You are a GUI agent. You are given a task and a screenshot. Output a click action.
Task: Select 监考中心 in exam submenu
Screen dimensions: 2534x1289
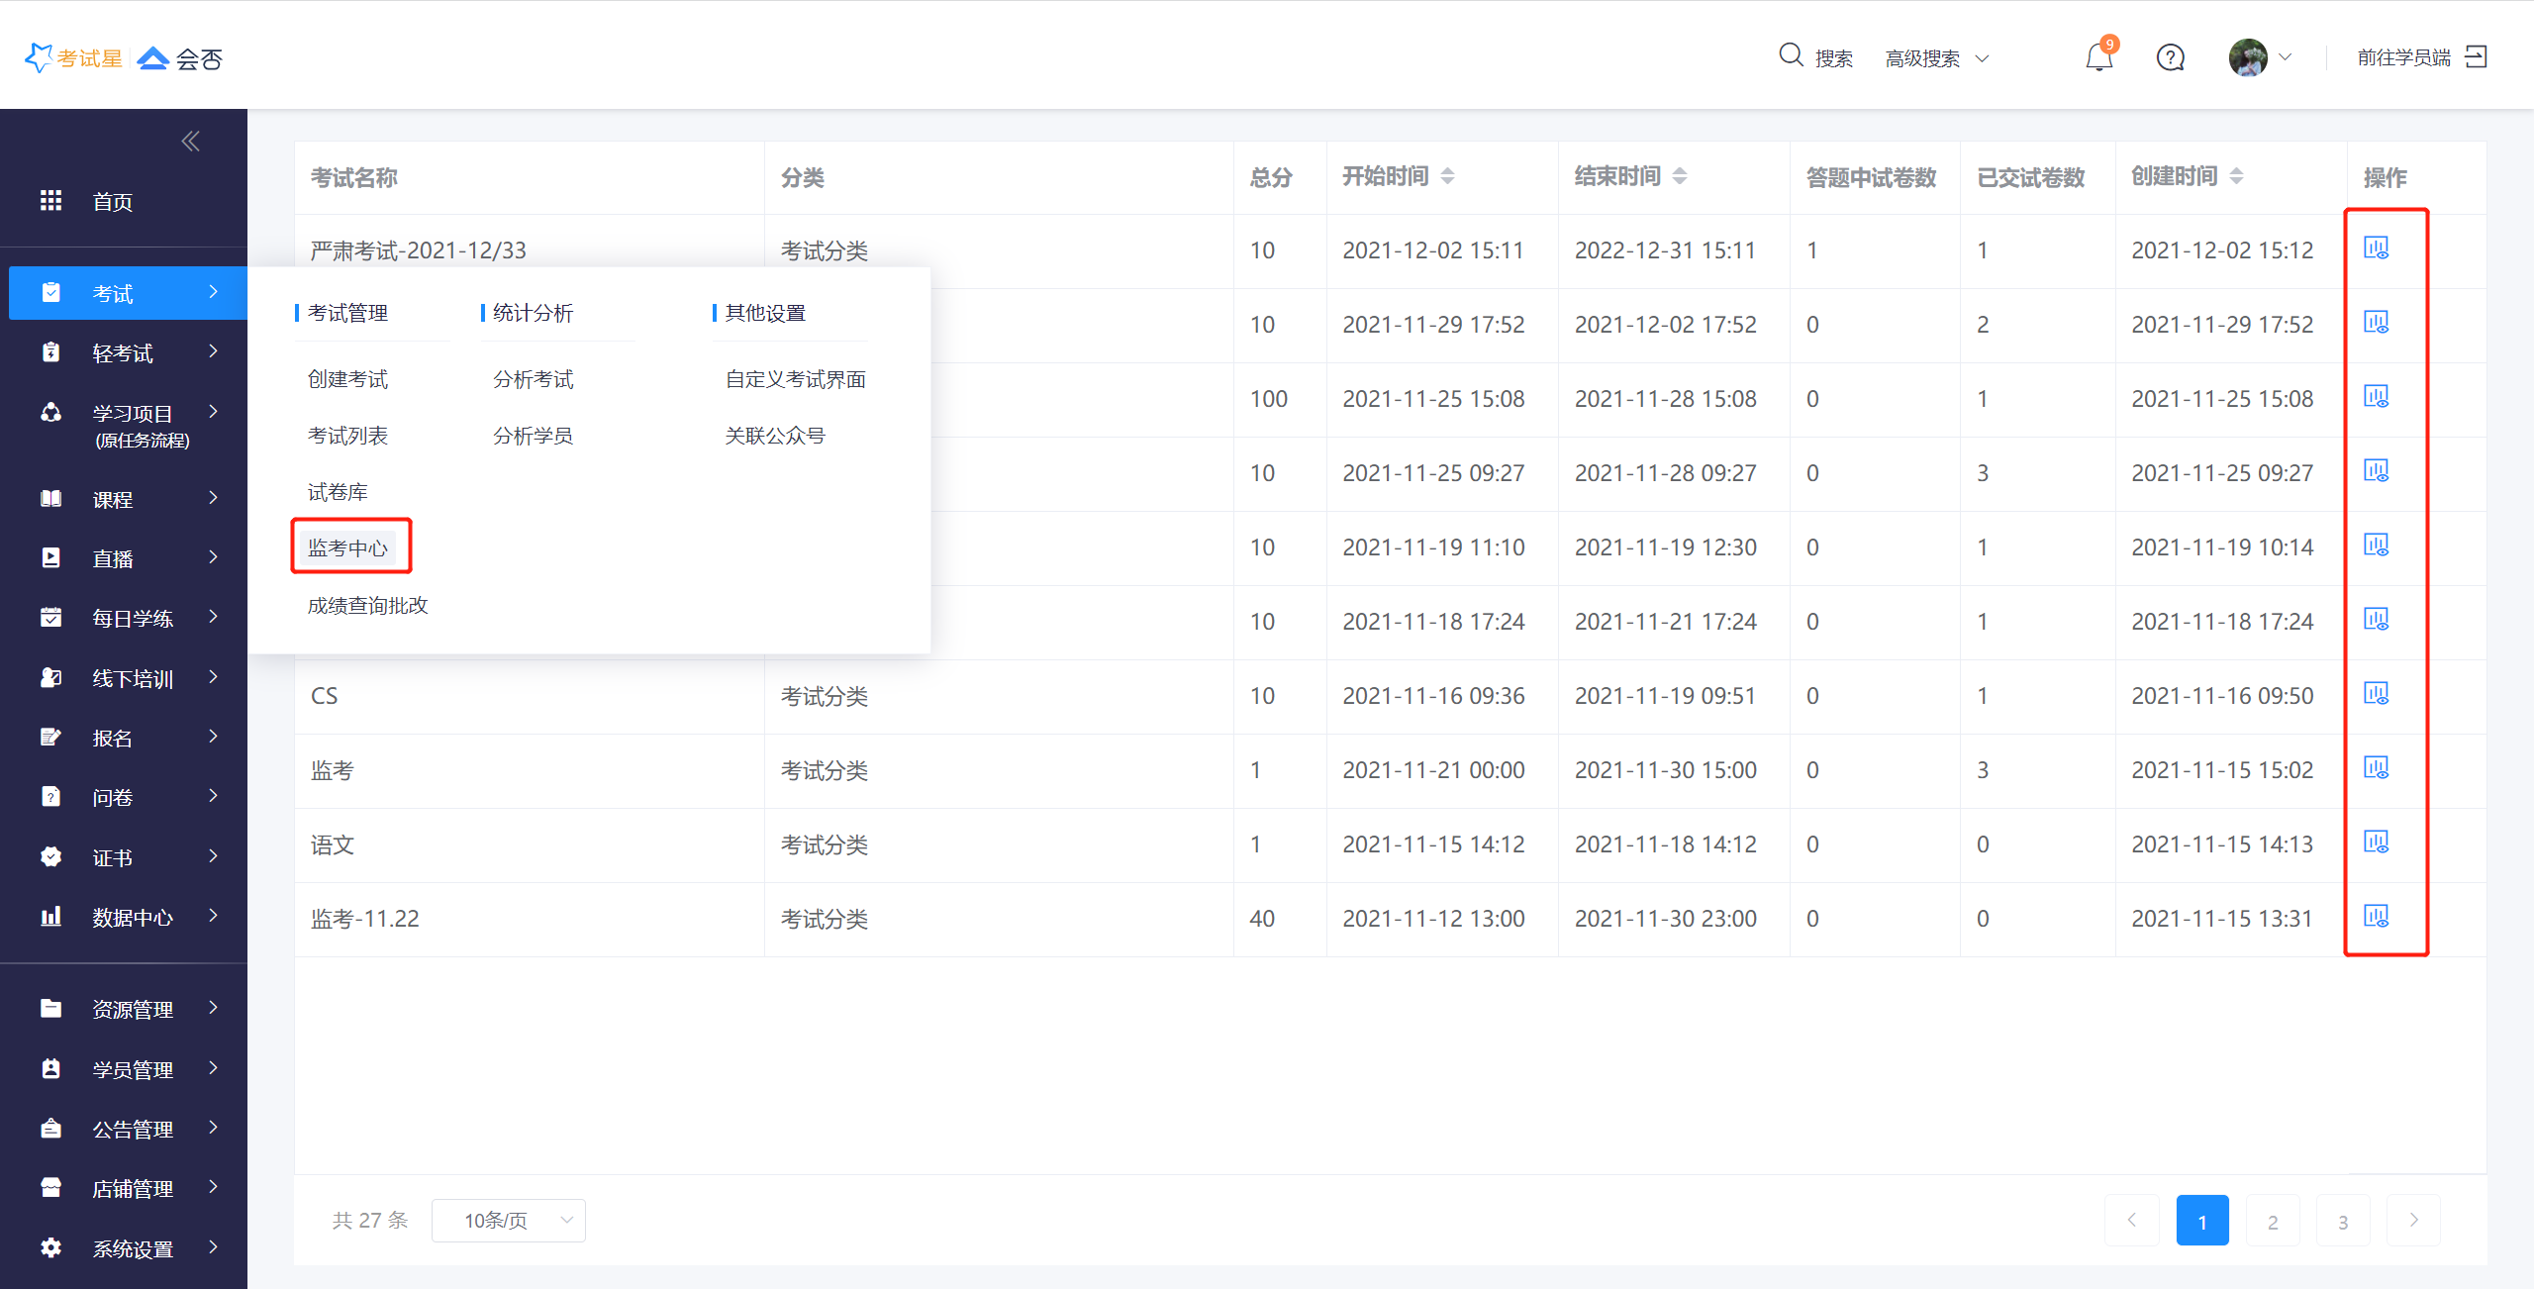(x=347, y=547)
